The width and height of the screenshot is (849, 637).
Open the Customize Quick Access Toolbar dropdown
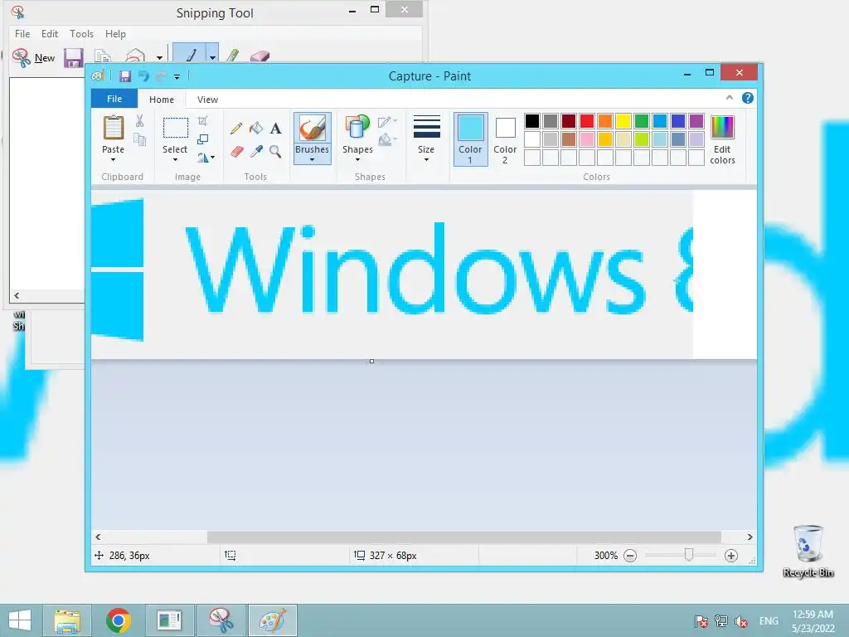(177, 77)
